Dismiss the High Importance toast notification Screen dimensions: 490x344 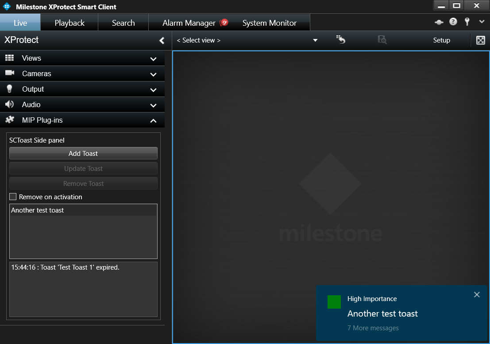[x=477, y=295]
